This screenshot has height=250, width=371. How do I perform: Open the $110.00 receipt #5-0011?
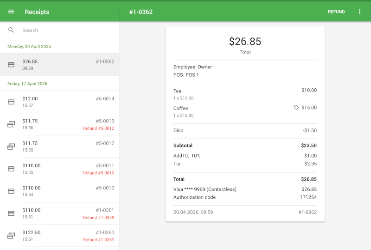pos(59,169)
